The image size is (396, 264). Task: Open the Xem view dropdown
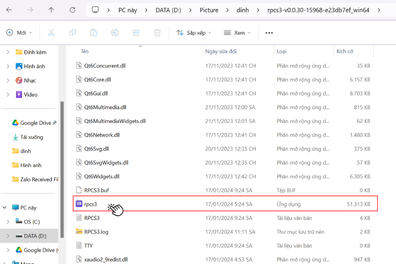coord(237,33)
